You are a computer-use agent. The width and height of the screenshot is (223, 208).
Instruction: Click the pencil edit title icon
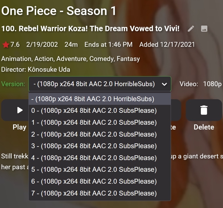(x=191, y=29)
